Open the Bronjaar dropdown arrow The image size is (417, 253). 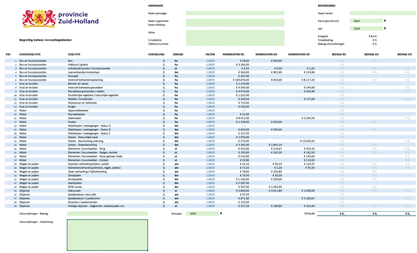(221, 214)
